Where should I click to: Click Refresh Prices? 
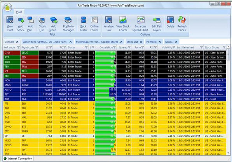(182, 24)
